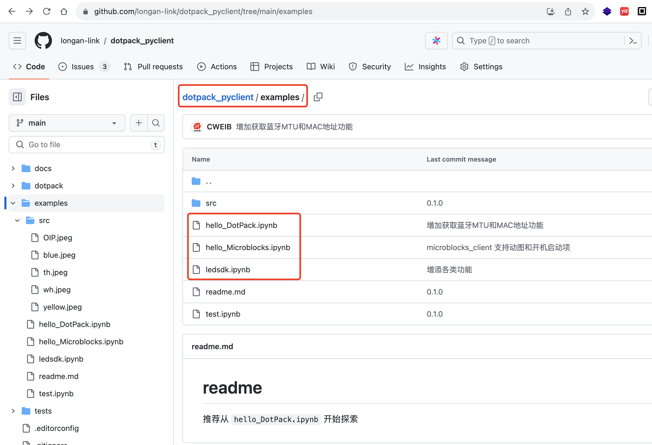Bookmark this page with the star icon
The image size is (652, 445).
[585, 11]
